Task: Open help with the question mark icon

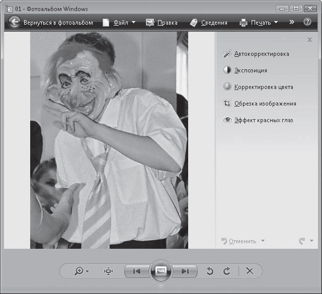Action: pos(307,22)
